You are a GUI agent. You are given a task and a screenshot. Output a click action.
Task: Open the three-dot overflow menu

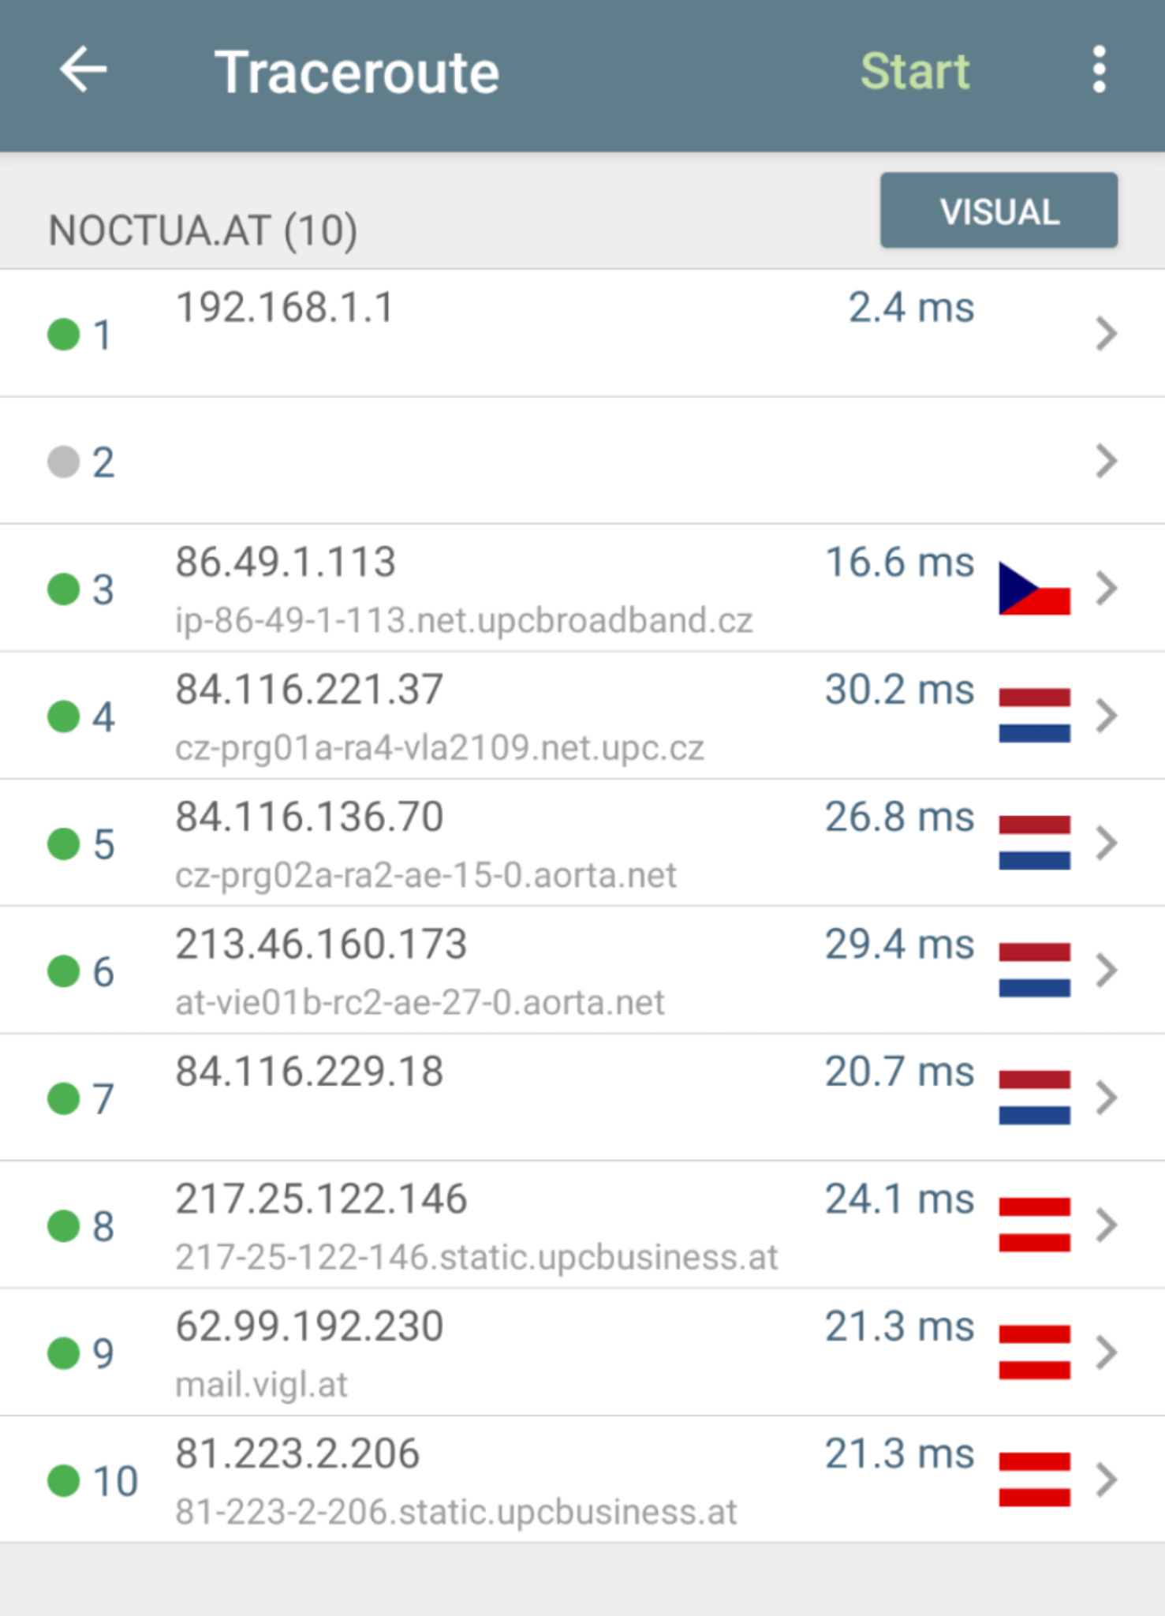1099,70
